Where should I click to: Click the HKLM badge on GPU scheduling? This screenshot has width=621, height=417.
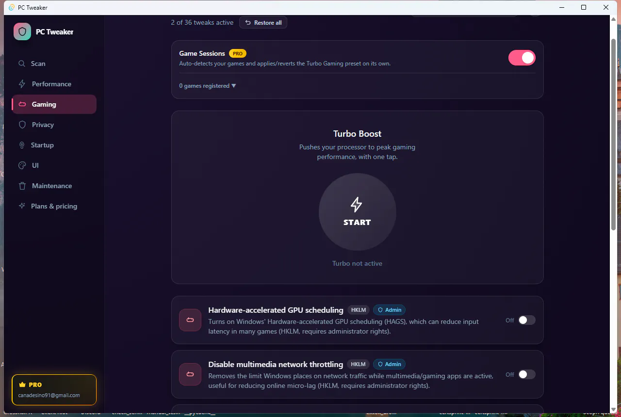pos(358,310)
